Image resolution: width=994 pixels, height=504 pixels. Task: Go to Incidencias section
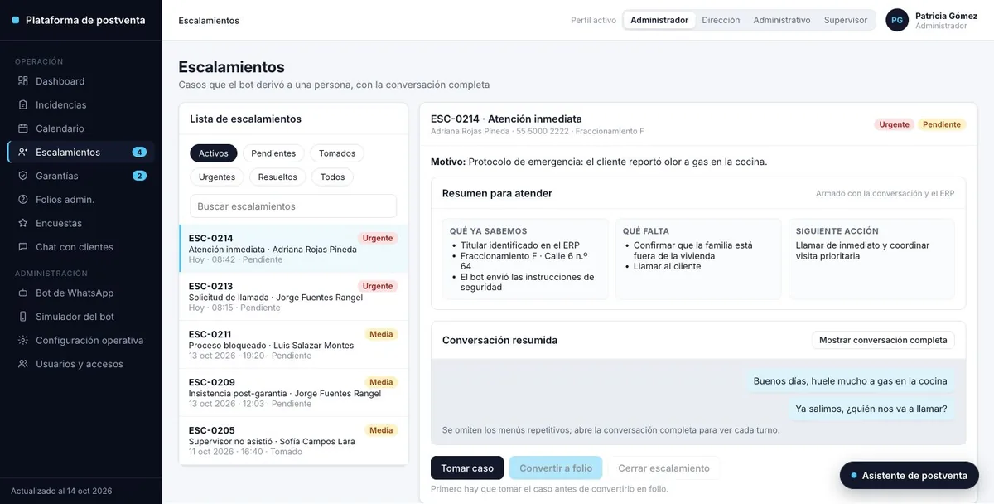click(x=80, y=105)
